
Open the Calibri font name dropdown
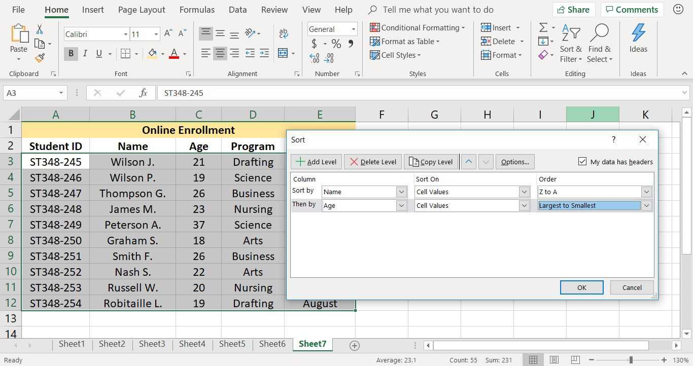[x=125, y=34]
